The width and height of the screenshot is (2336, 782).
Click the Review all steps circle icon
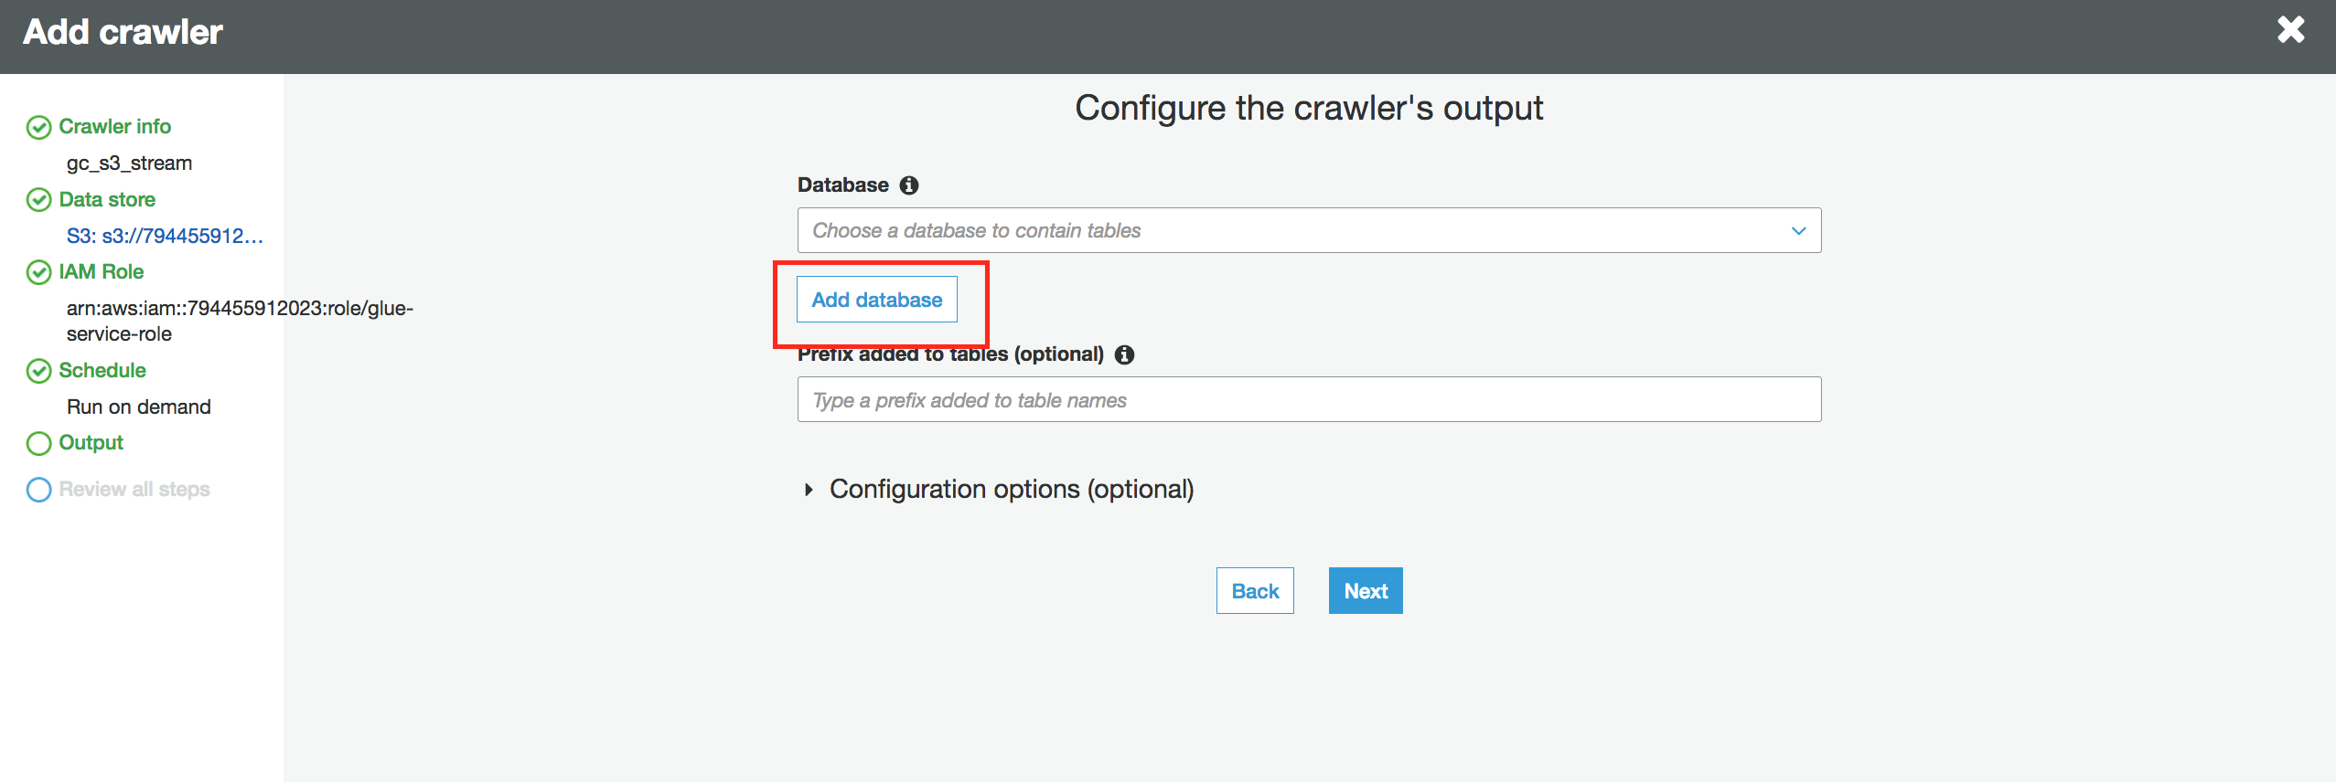(38, 490)
